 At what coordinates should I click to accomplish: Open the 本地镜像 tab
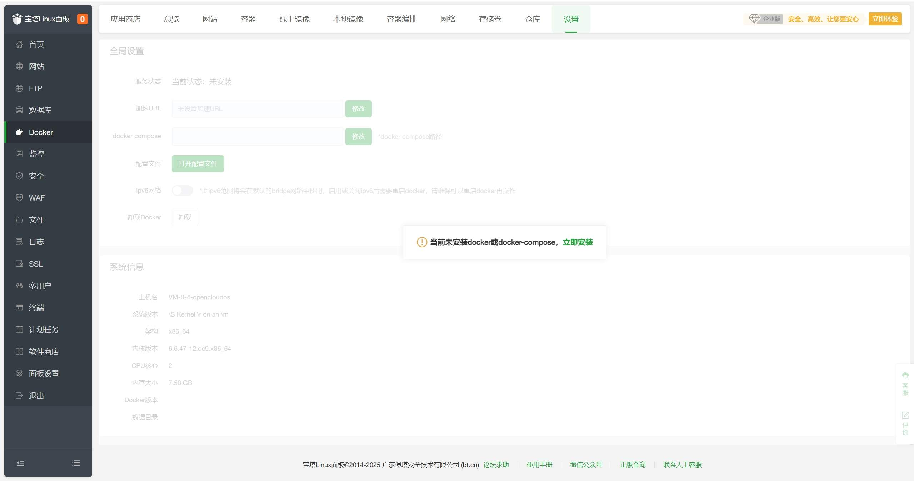tap(348, 19)
